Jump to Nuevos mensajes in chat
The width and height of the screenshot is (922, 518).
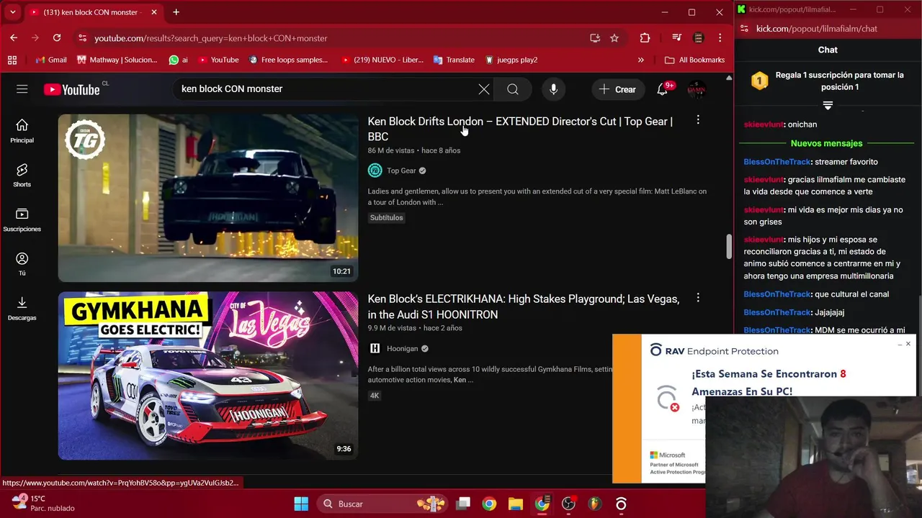(x=826, y=143)
